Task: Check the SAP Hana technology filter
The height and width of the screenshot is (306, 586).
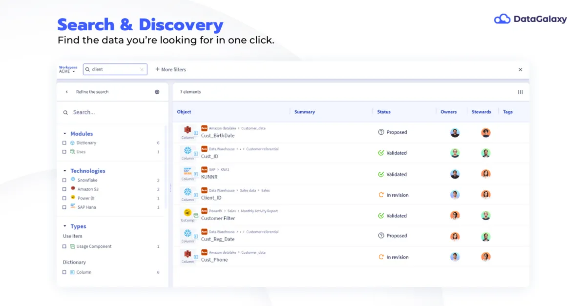Action: 64,207
